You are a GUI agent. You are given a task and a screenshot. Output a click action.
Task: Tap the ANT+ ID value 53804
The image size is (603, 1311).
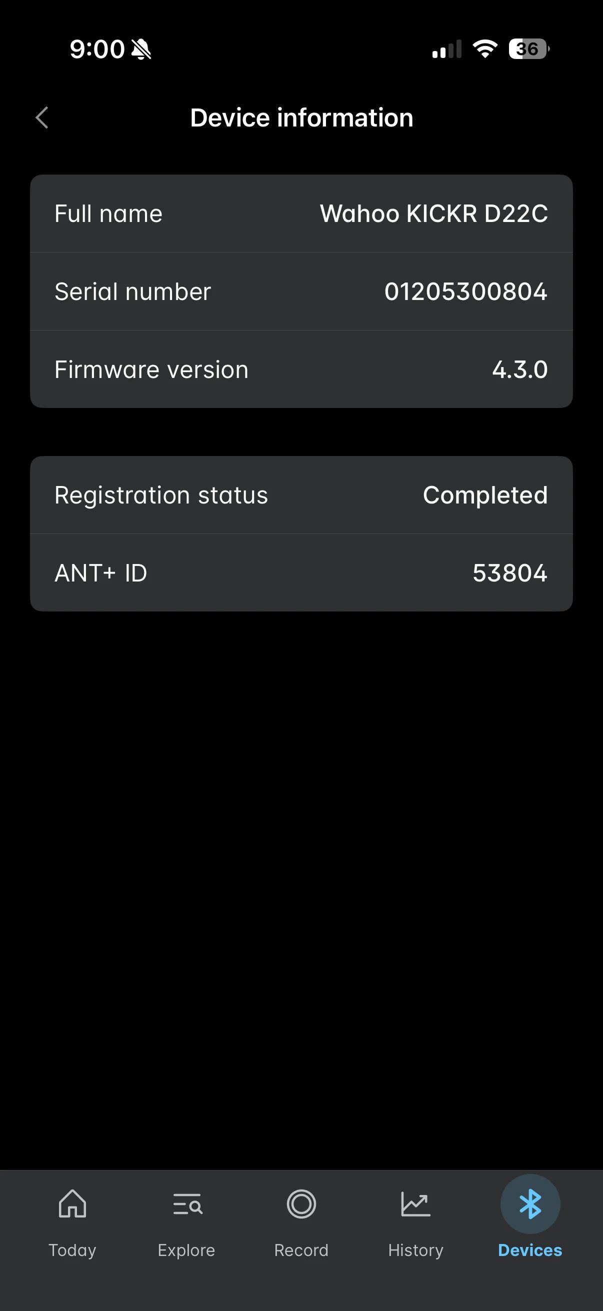pyautogui.click(x=510, y=573)
